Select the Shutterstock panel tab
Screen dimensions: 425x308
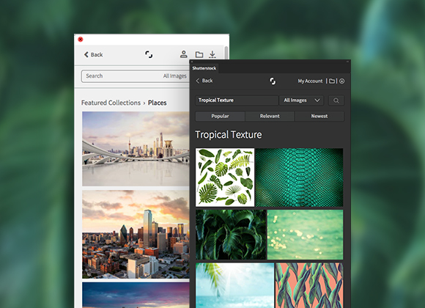204,68
